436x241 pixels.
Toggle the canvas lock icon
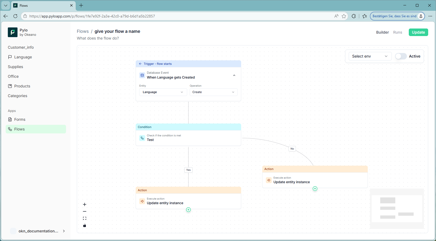85,225
